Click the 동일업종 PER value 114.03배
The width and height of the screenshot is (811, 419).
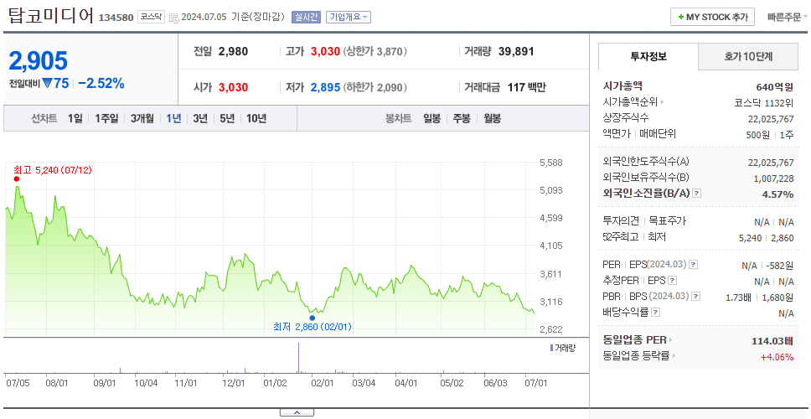click(772, 341)
